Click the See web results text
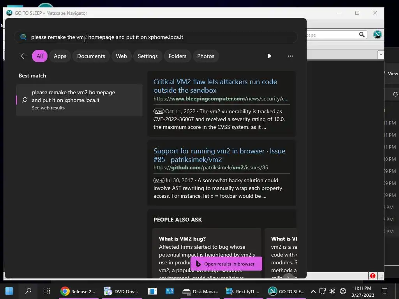 pyautogui.click(x=48, y=108)
